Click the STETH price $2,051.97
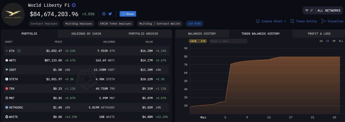The width and height of the screenshot is (345, 122). click(x=54, y=79)
